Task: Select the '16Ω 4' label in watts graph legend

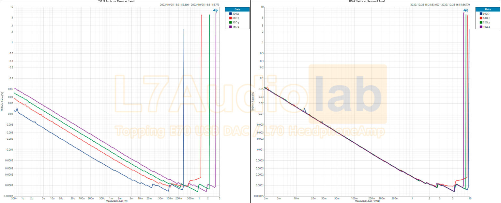Action: (x=236, y=27)
